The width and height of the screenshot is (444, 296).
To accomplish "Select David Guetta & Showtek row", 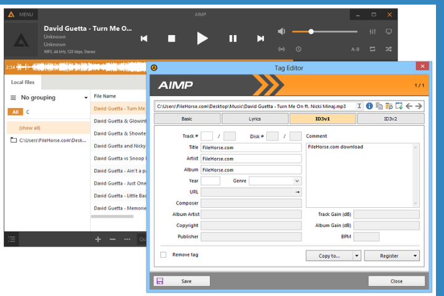I will (118, 133).
